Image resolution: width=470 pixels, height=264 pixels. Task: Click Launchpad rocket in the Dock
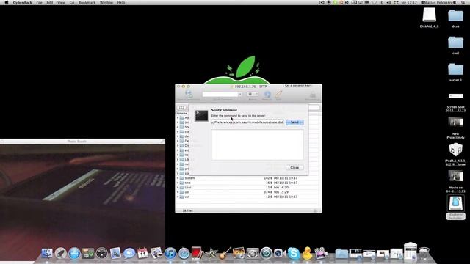(60, 254)
